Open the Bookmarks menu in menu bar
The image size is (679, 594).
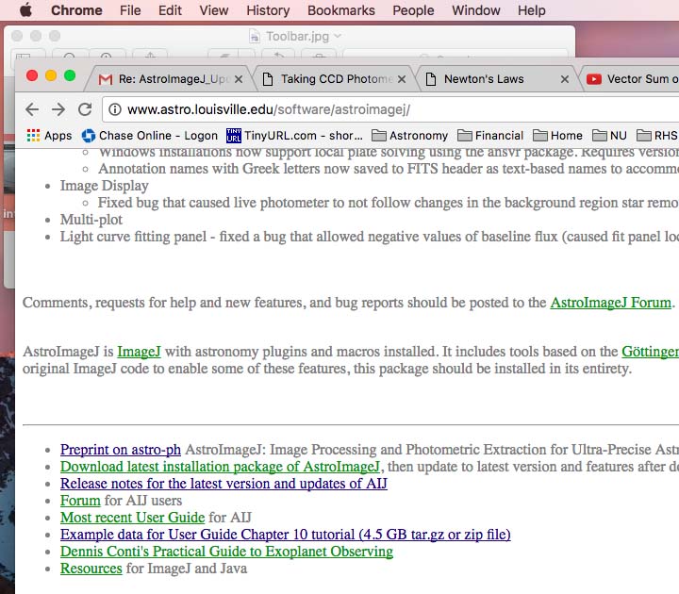pos(340,10)
